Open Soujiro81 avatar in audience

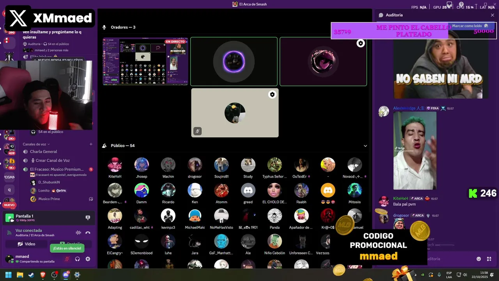point(221,165)
